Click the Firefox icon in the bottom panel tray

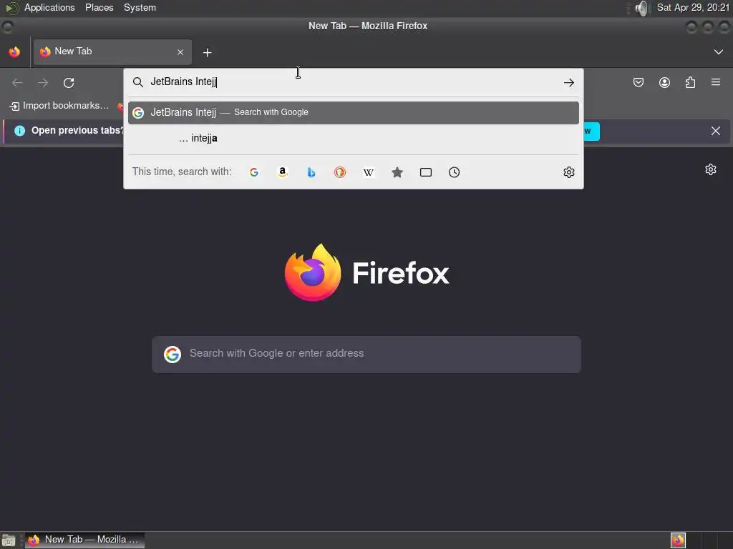point(678,540)
